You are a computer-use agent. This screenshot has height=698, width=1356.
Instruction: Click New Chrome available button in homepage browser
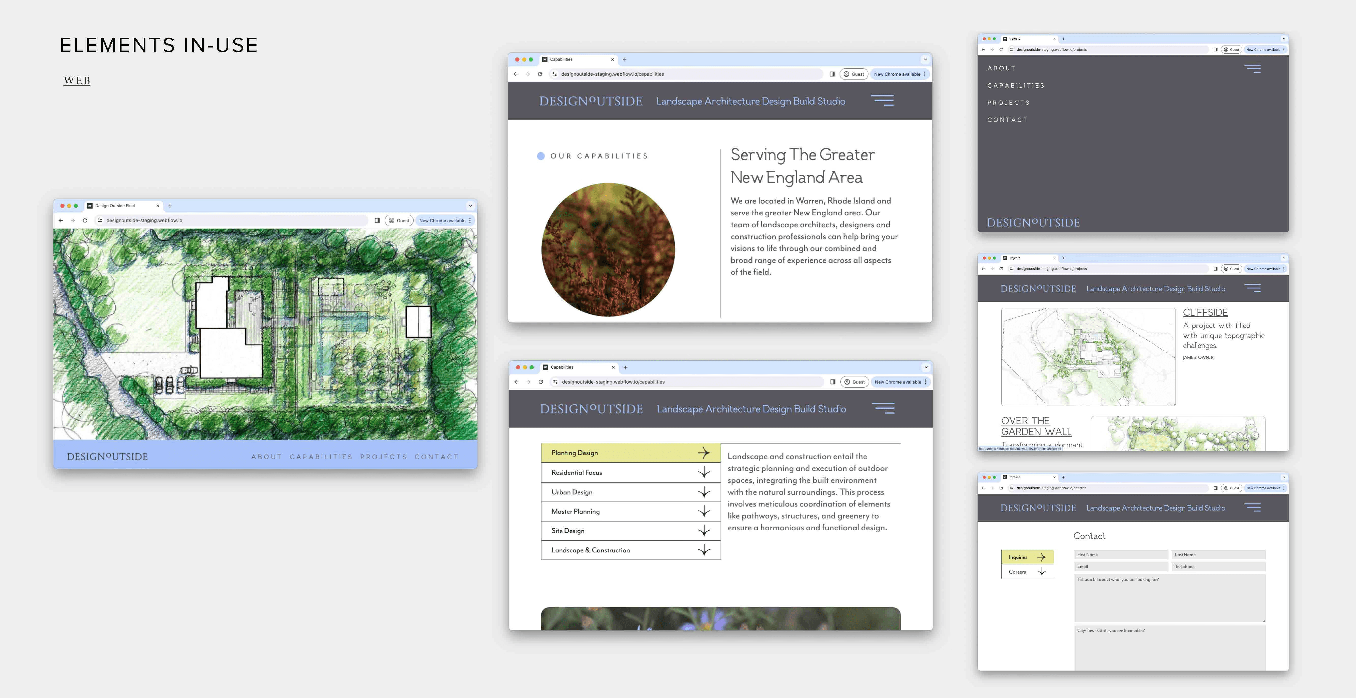[x=442, y=220]
